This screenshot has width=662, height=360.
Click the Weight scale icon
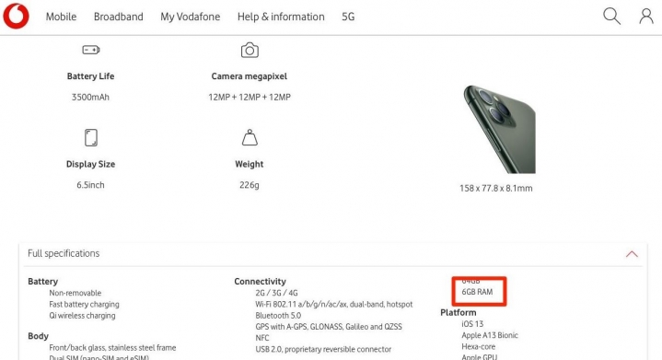click(250, 137)
